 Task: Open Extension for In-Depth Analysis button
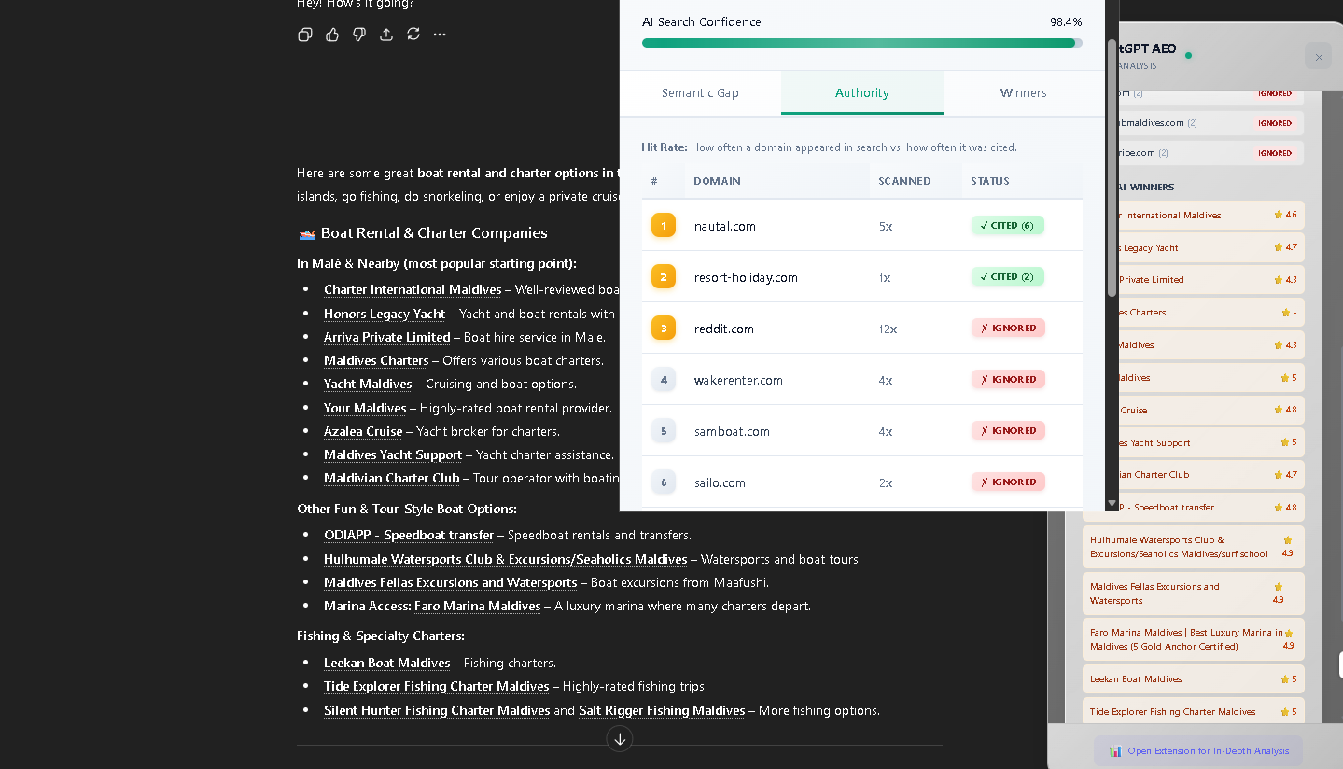(x=1198, y=750)
